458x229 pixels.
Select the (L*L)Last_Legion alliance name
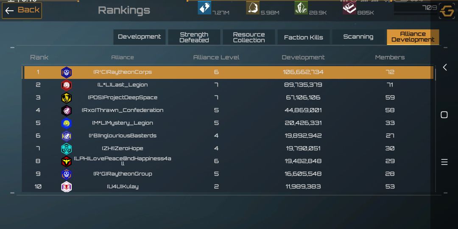tap(123, 85)
